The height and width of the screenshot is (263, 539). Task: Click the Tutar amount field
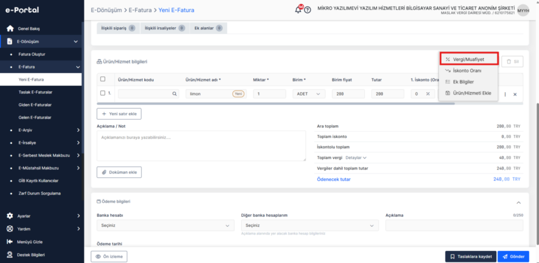point(388,94)
